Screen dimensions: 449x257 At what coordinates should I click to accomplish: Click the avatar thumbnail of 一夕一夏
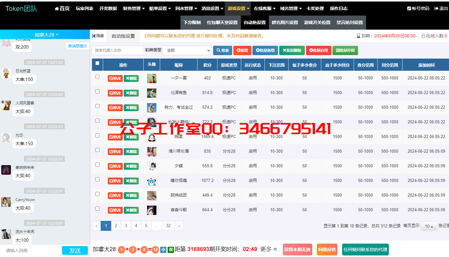pos(152,79)
